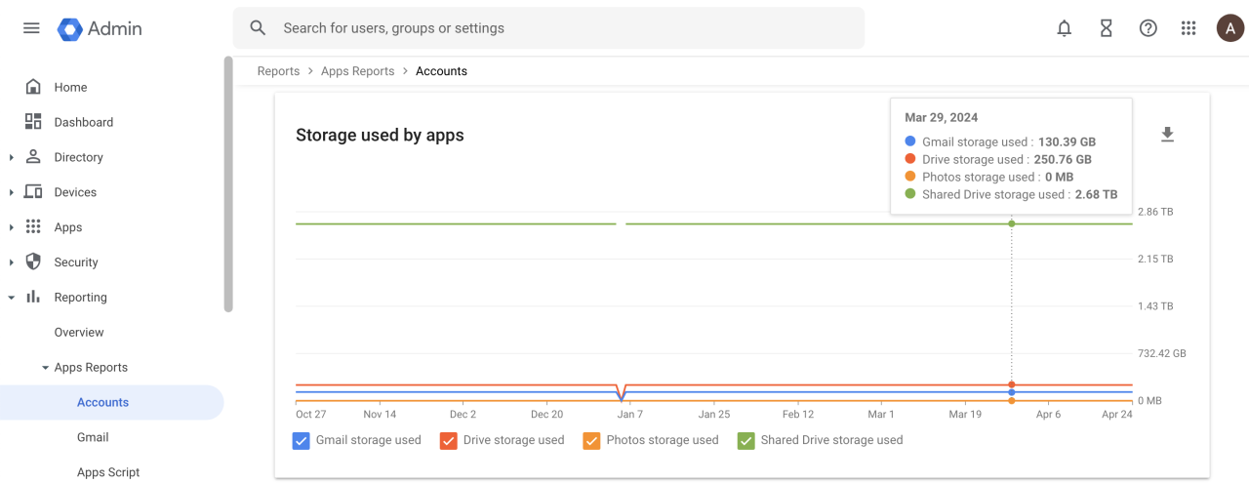
Task: Click the Apps Reports breadcrumb link
Action: click(x=357, y=71)
